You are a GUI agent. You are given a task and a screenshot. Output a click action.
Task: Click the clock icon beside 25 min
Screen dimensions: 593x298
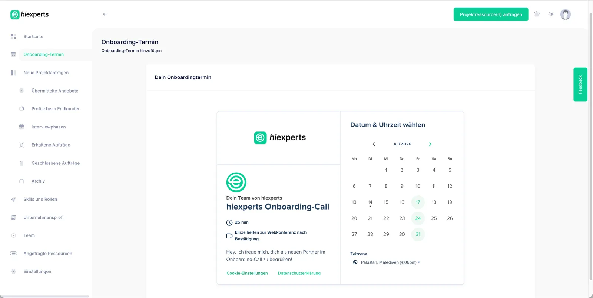click(229, 222)
